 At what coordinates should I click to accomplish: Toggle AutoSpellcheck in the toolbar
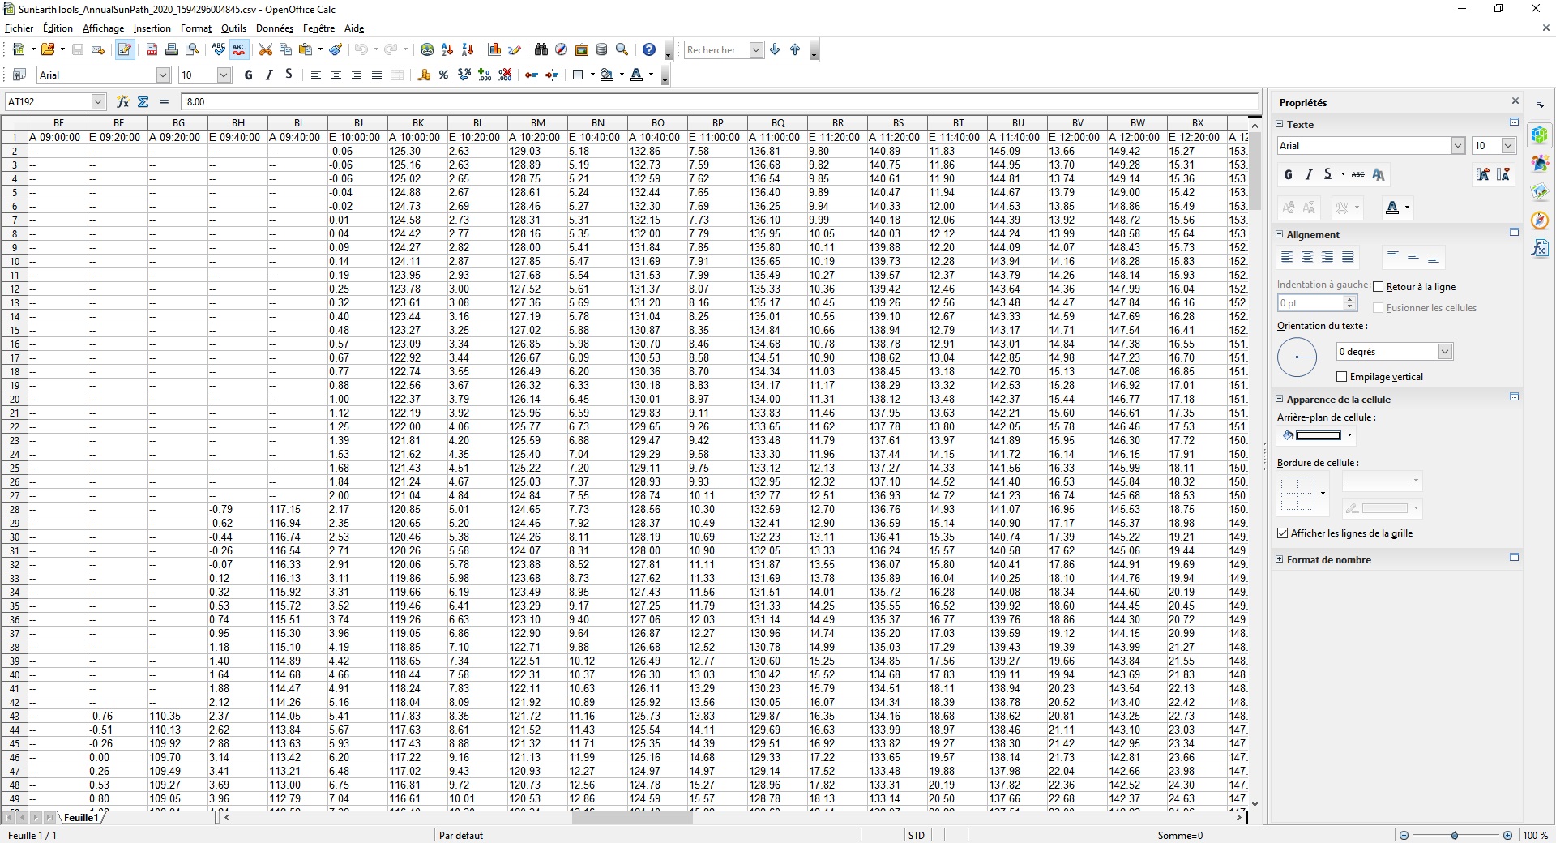[x=238, y=49]
